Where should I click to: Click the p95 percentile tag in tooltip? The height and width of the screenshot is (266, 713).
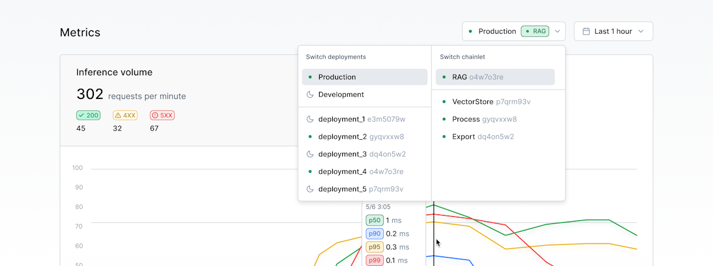(374, 247)
